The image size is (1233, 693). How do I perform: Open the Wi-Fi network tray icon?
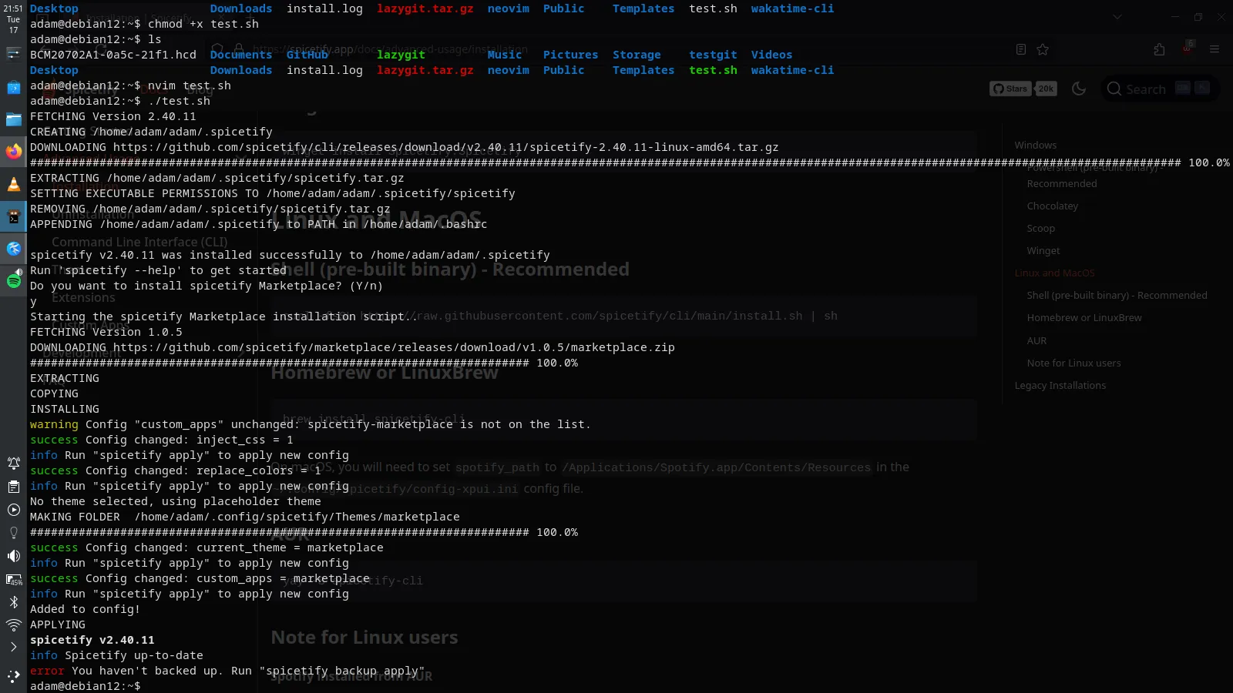(13, 624)
